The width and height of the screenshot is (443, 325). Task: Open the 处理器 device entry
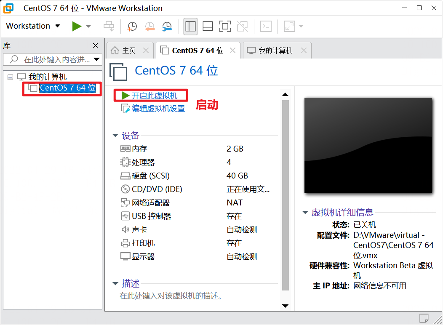(x=143, y=162)
